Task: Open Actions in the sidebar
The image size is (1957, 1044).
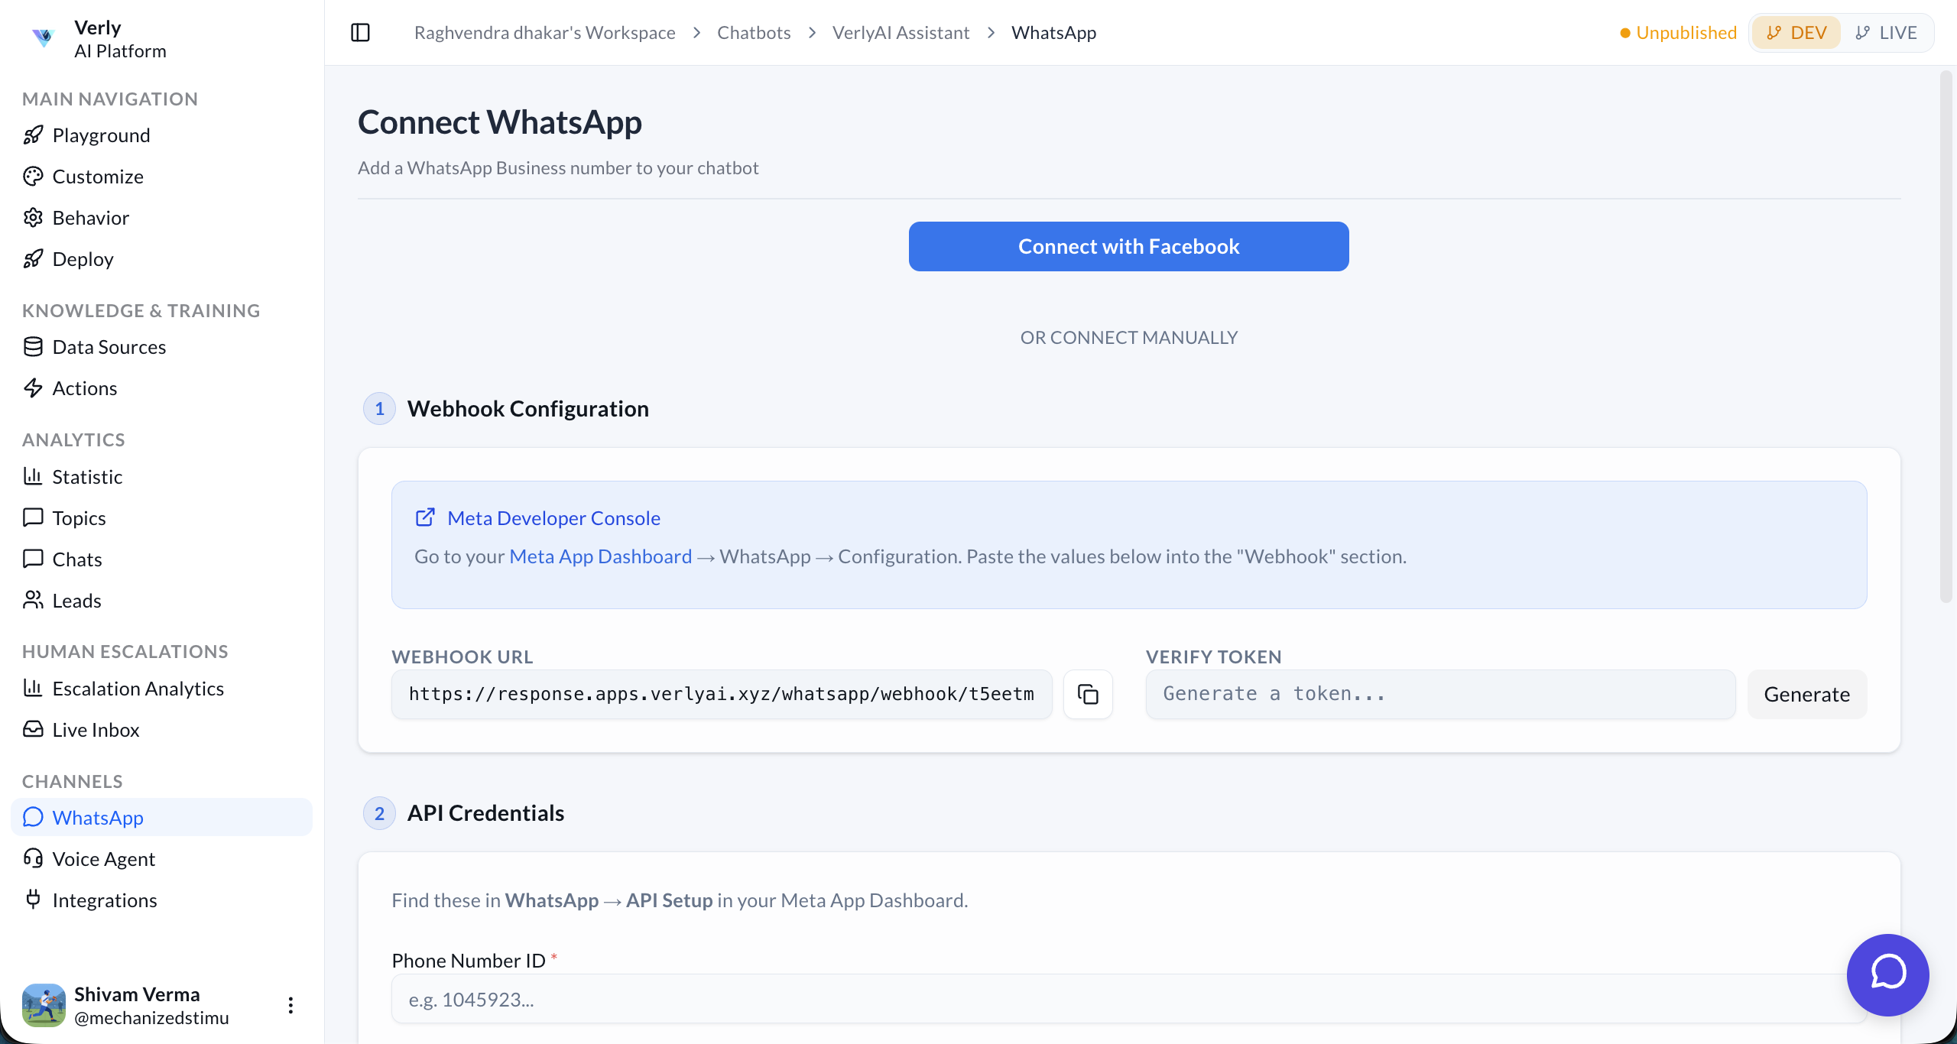Action: [x=85, y=388]
